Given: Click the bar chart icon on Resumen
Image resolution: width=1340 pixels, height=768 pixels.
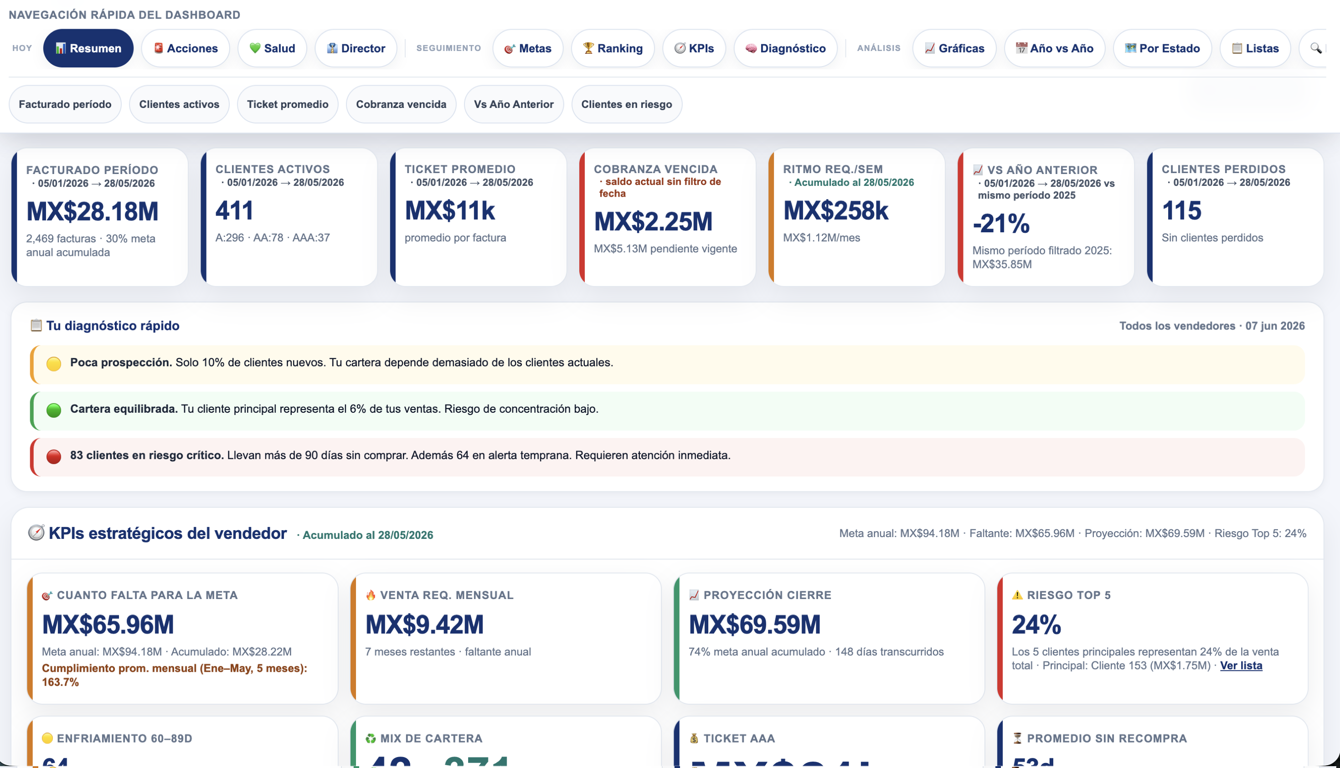Looking at the screenshot, I should pos(61,48).
